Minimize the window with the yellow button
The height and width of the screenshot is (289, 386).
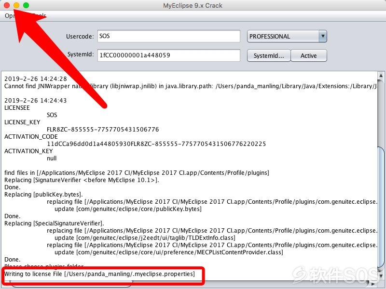click(x=16, y=5)
